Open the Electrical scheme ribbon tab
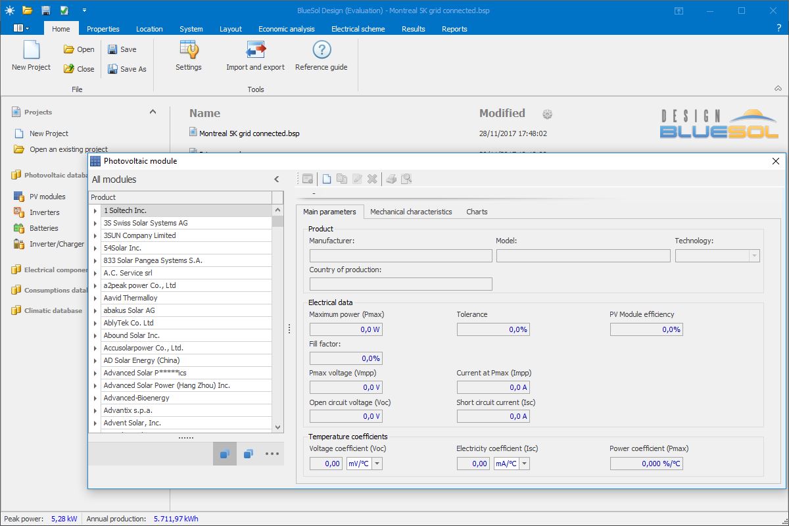 pyautogui.click(x=358, y=29)
